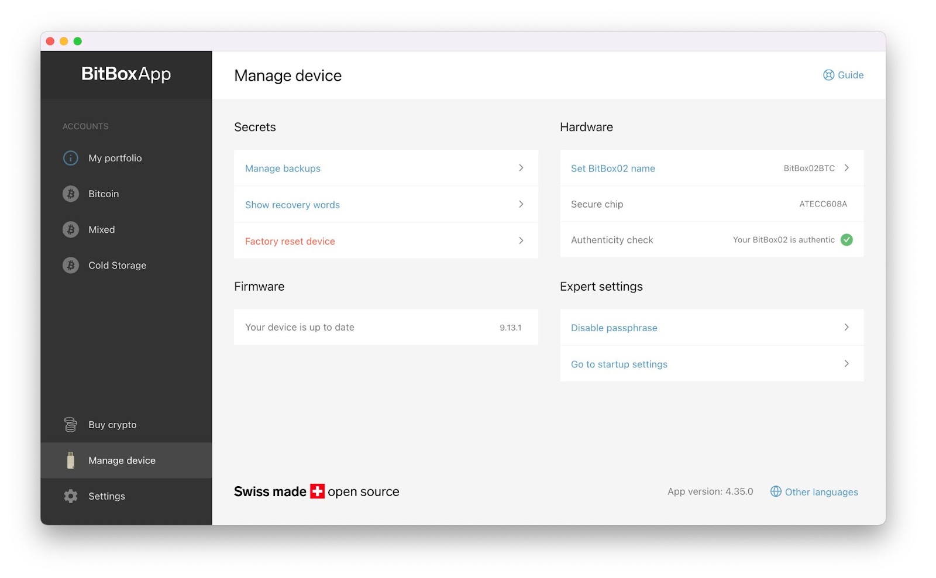
Task: Click the open source text
Action: point(363,492)
